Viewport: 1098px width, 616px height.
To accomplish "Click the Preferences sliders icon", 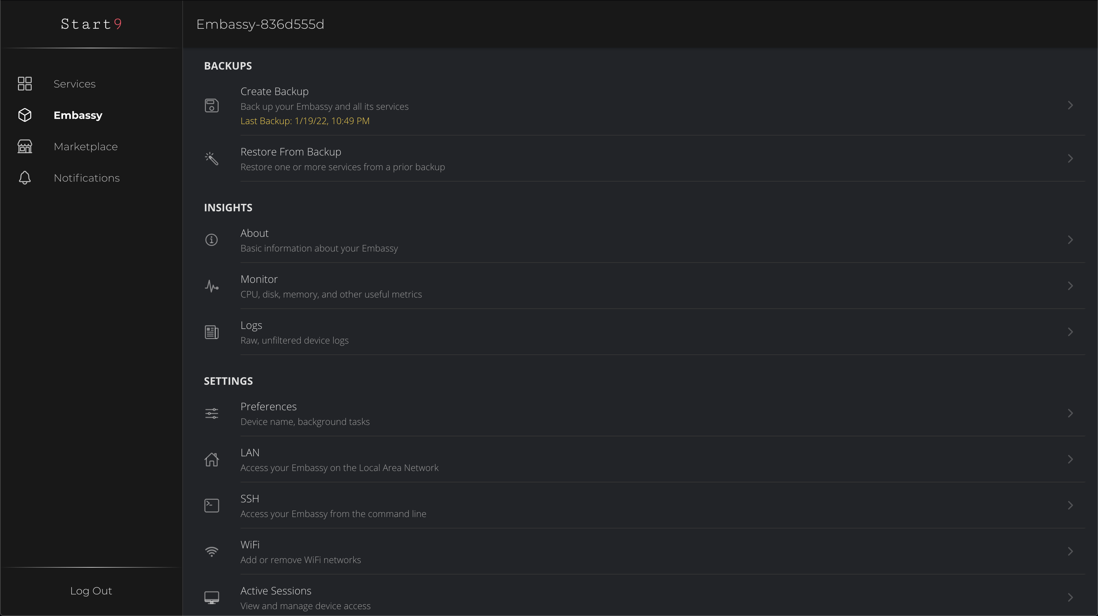I will pos(211,413).
